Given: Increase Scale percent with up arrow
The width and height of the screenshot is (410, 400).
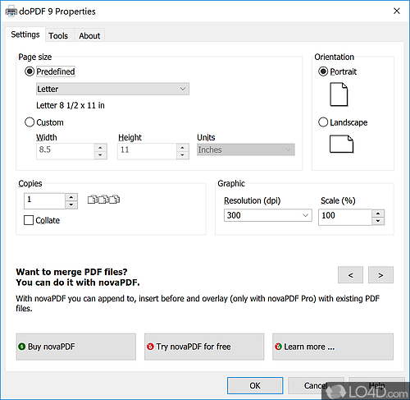Looking at the screenshot, I should pyautogui.click(x=378, y=214).
